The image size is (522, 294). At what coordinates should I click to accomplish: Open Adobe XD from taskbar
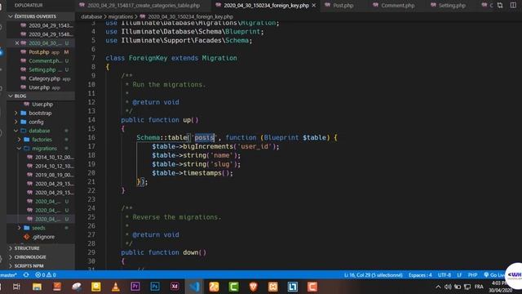[x=175, y=287]
